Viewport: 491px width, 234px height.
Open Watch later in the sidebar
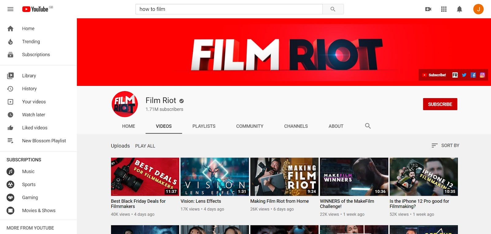pos(38,115)
